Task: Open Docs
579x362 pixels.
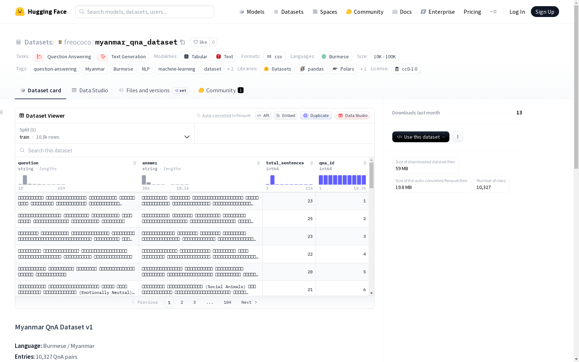Action: 402,12
